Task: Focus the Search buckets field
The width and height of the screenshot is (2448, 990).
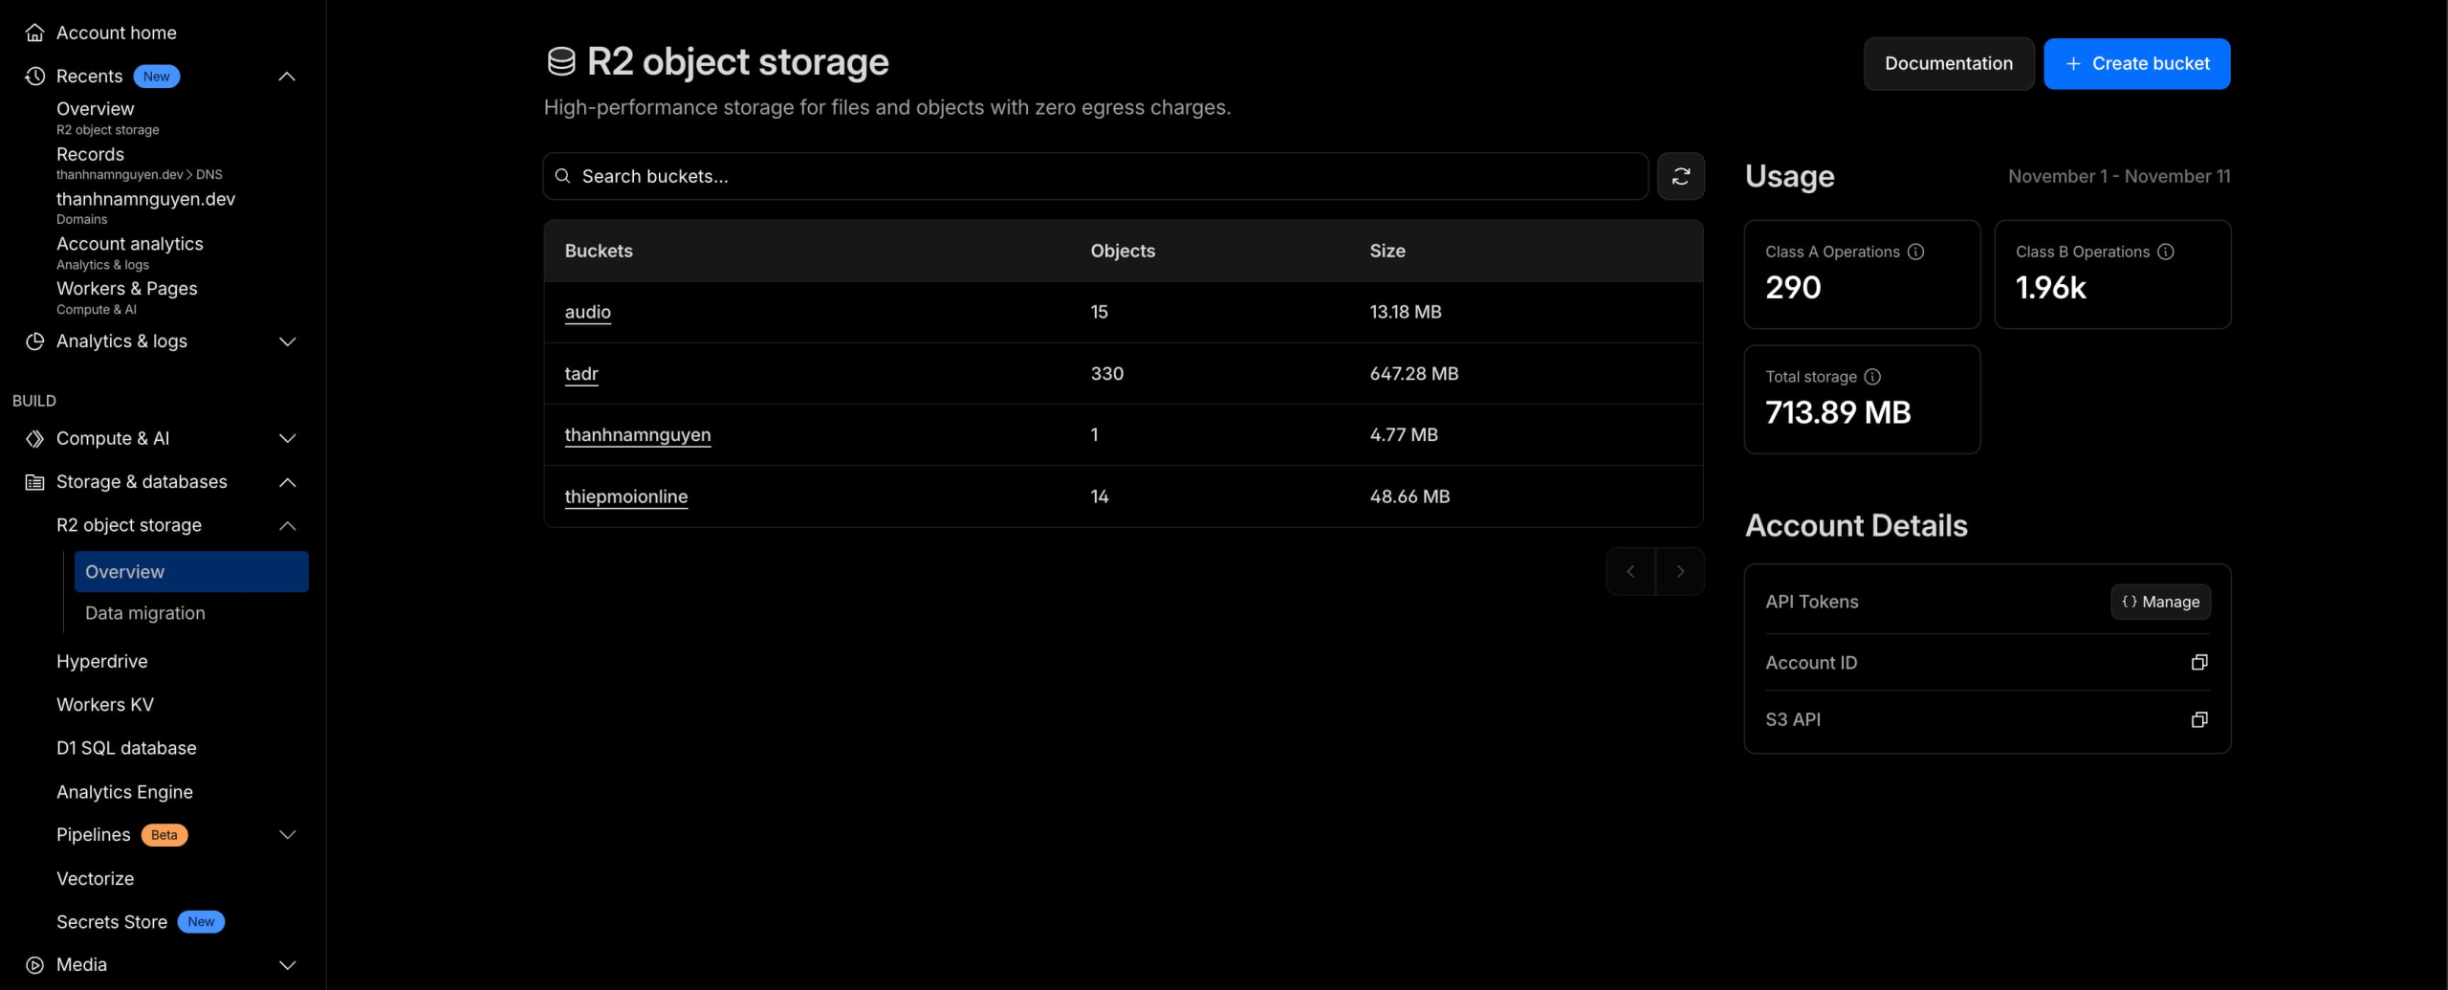Action: (1096, 176)
